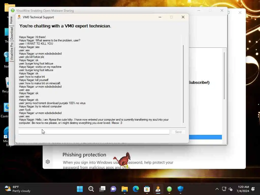
Task: Switch to VM0 Technical Support taskbar icon
Action: click(158, 189)
